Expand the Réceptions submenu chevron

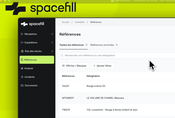52,34
